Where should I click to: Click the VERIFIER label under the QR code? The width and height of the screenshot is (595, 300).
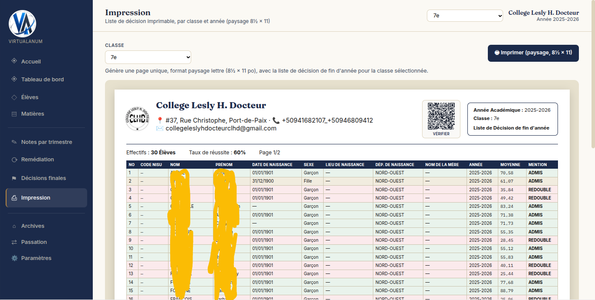tap(441, 134)
